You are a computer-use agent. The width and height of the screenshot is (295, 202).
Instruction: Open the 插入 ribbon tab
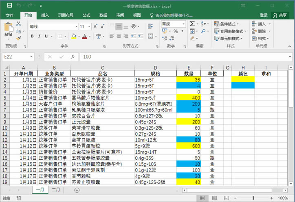tap(45, 15)
